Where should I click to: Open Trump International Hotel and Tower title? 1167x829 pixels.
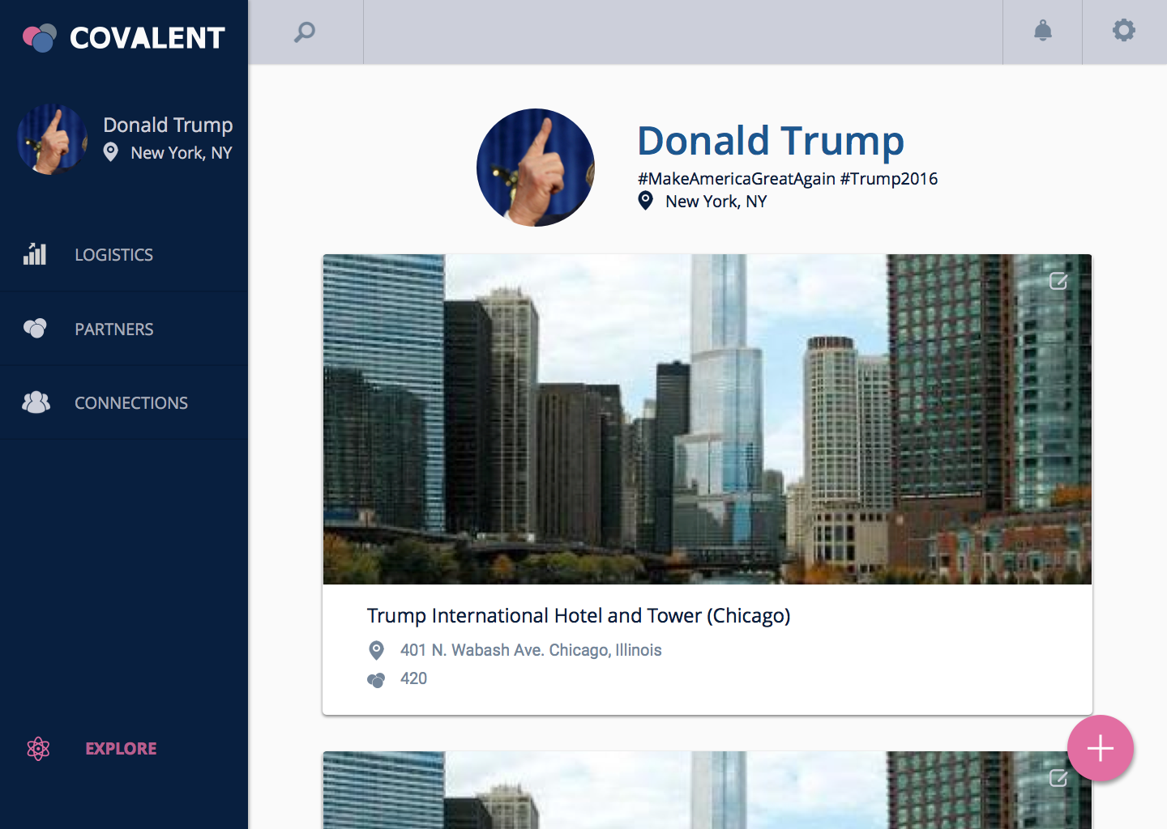pyautogui.click(x=579, y=615)
